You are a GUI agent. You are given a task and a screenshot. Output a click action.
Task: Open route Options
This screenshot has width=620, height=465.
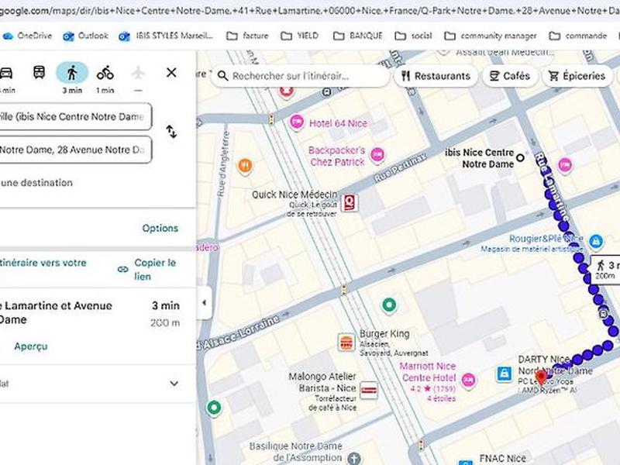click(160, 228)
